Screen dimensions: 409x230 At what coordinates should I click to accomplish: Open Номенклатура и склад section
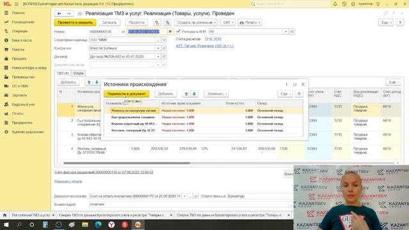click(29, 68)
